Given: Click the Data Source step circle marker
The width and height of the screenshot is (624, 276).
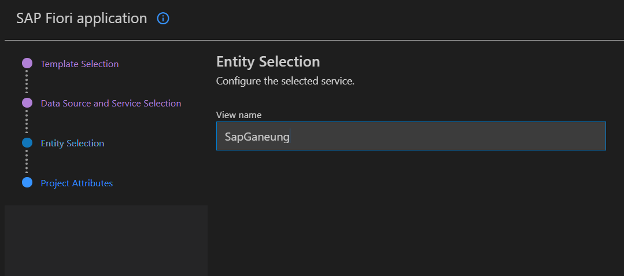Looking at the screenshot, I should point(27,103).
